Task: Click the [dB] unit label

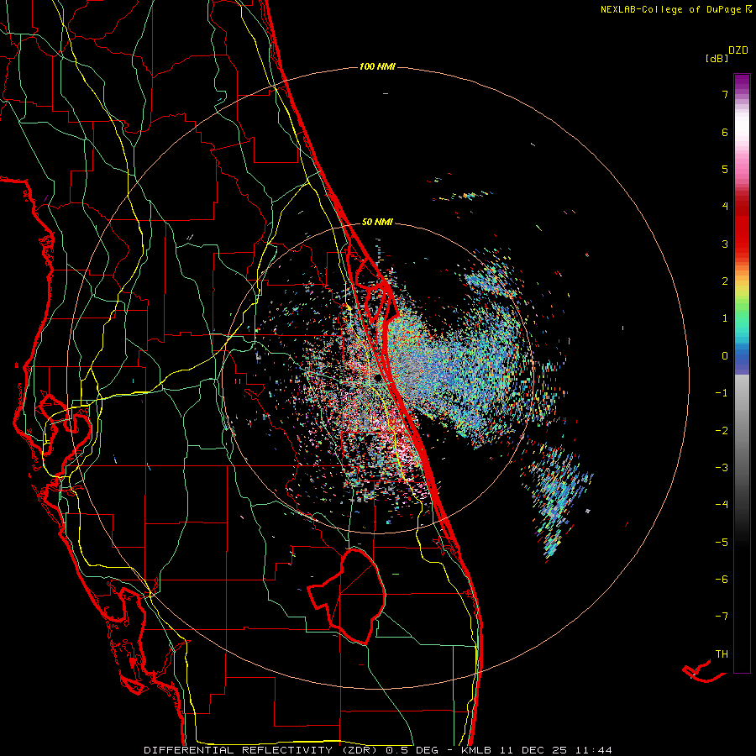Action: click(717, 59)
